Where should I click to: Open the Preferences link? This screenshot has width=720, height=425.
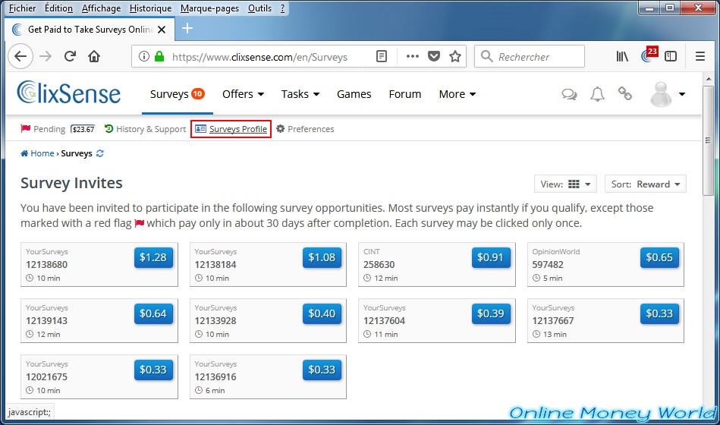click(x=305, y=129)
